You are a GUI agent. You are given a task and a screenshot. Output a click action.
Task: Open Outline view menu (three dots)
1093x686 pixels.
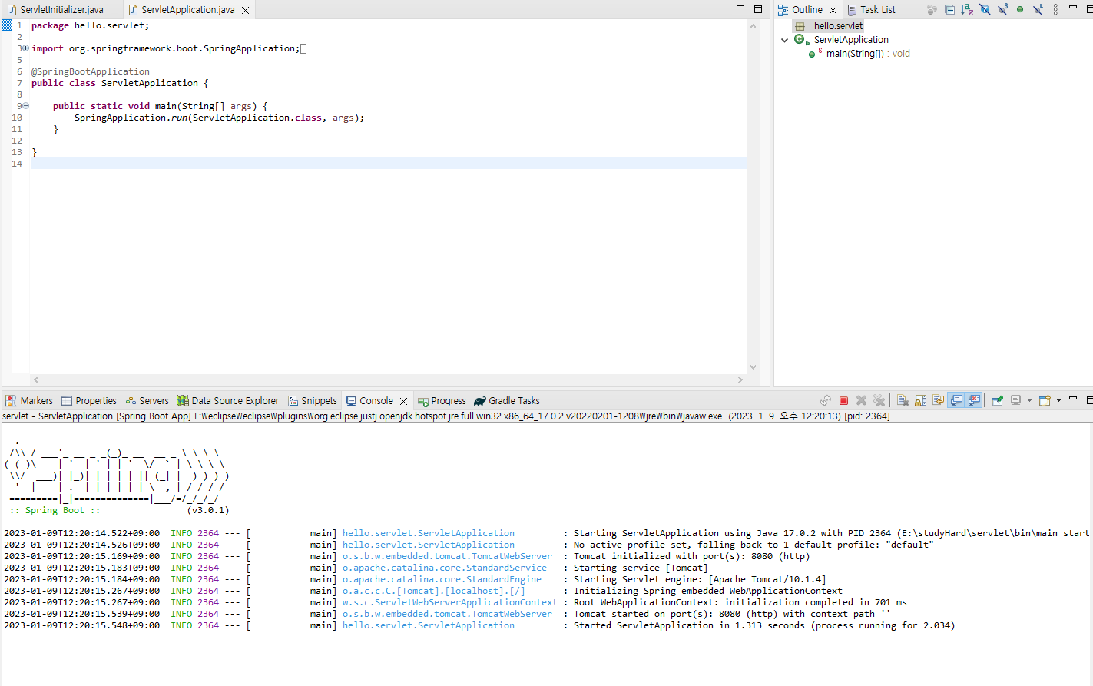coord(1055,9)
